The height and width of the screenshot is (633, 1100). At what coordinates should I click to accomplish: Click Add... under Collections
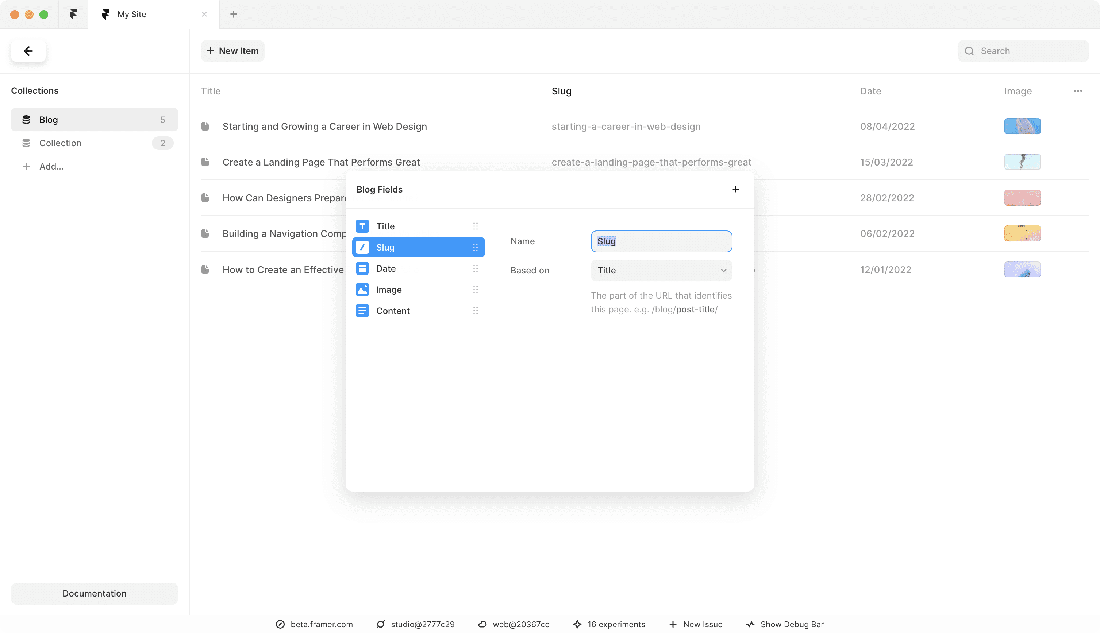(51, 167)
